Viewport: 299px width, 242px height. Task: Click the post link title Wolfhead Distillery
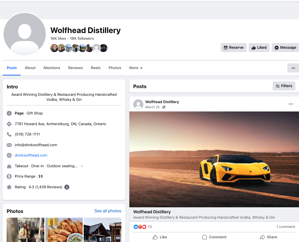point(152,212)
